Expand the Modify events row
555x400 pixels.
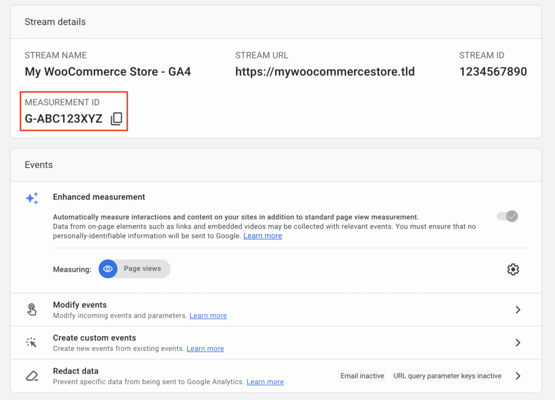pos(518,309)
